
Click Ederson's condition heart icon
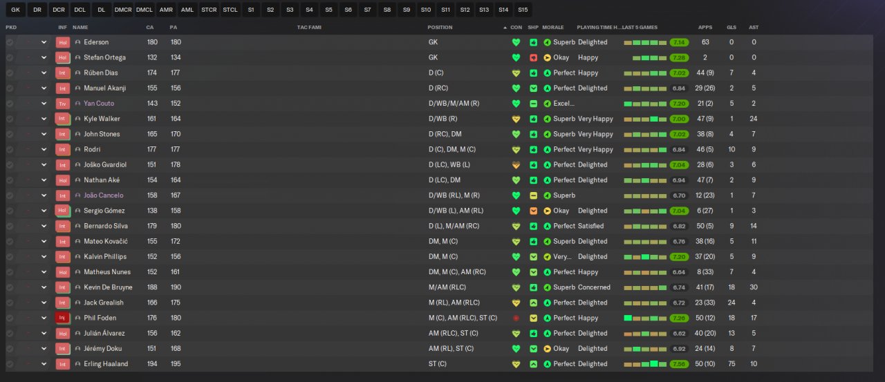click(516, 42)
